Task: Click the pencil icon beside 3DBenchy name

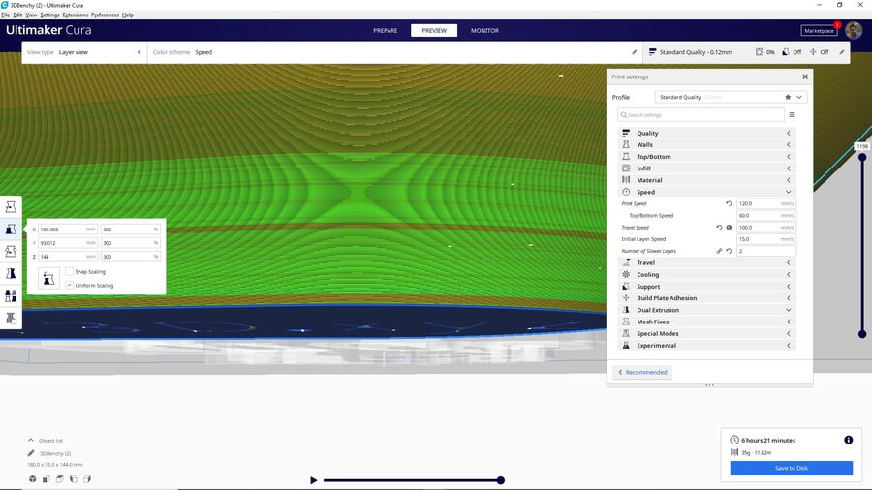Action: pyautogui.click(x=31, y=453)
